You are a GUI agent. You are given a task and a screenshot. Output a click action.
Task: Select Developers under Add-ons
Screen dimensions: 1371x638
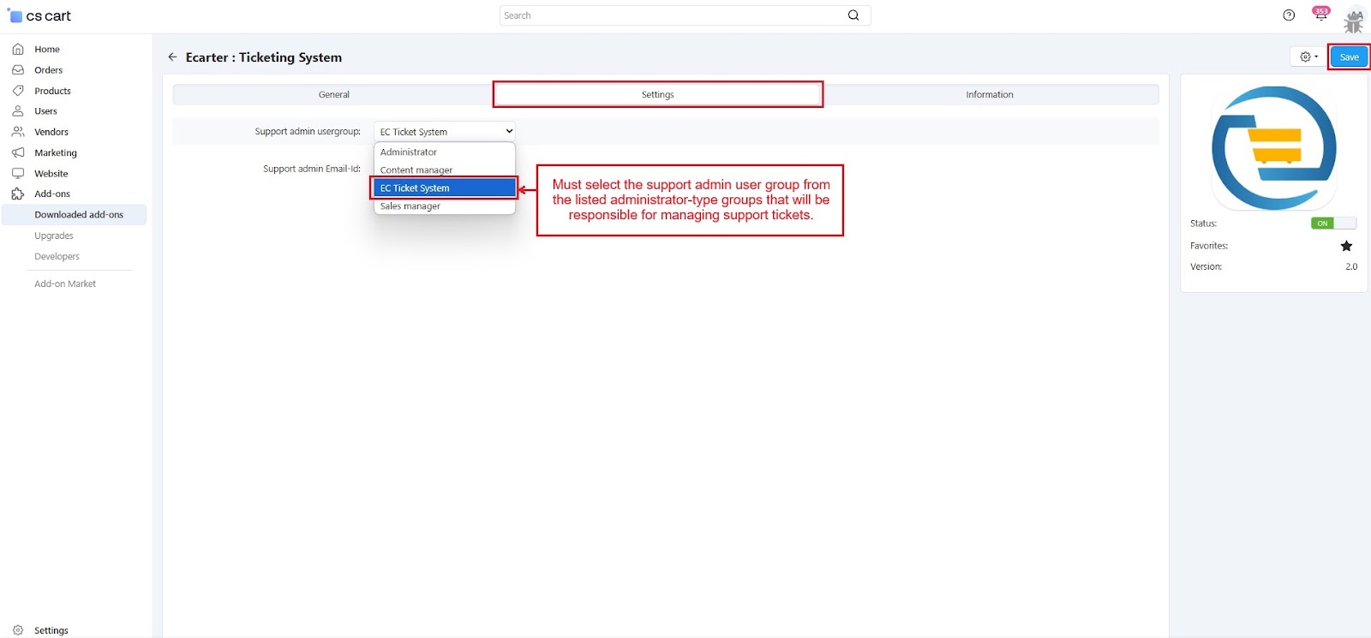(57, 256)
